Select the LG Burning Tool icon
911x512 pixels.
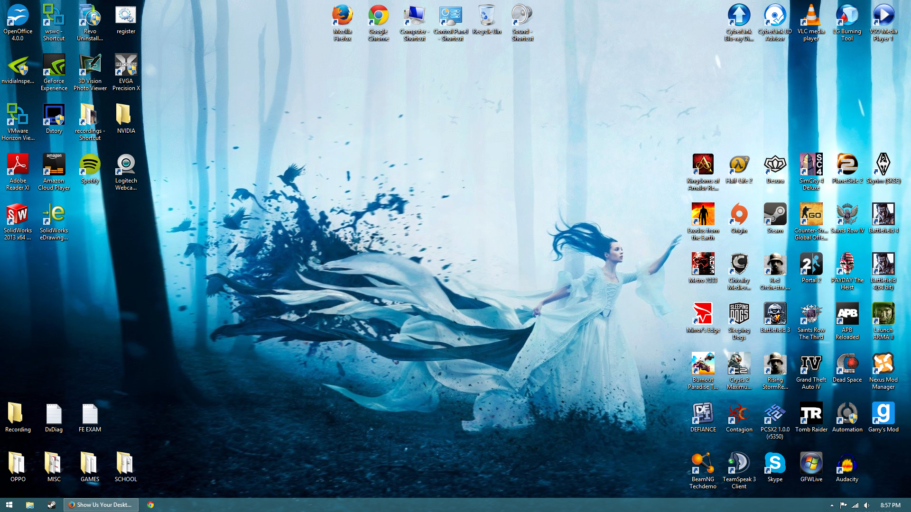[847, 22]
